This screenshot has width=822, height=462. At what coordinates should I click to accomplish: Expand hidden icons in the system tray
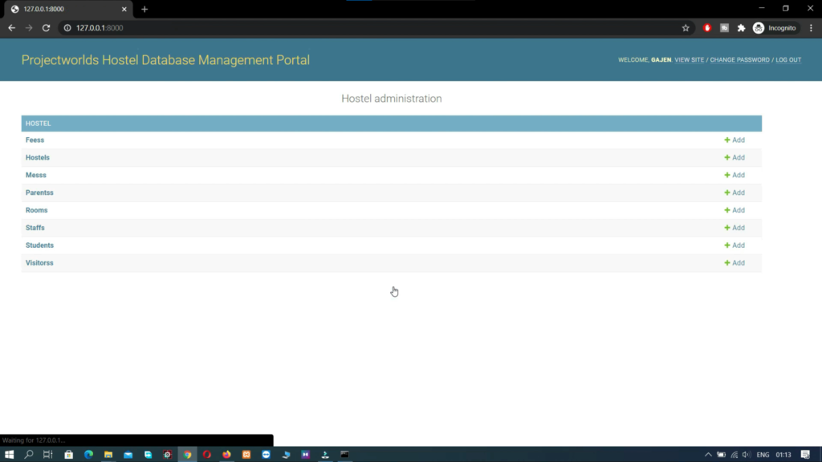707,454
